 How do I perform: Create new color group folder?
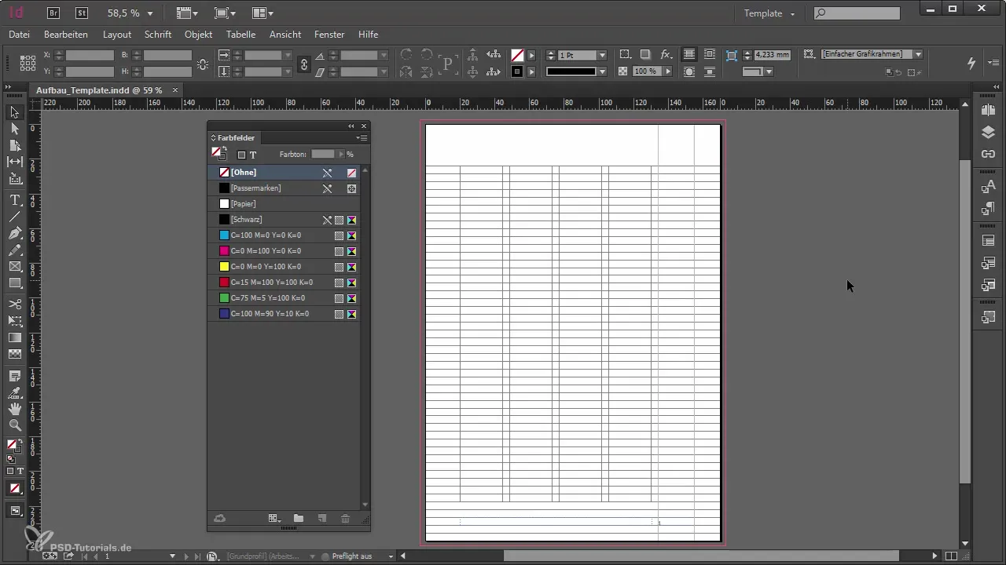[299, 518]
